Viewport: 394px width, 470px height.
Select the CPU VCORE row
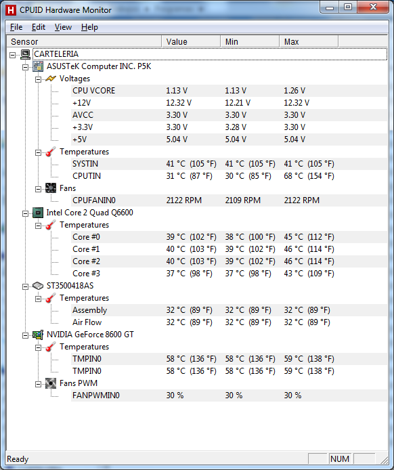coord(229,91)
